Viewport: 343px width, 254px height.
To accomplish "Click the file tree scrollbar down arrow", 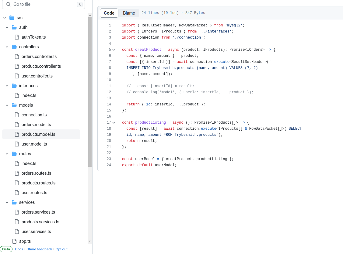I will [x=90, y=241].
